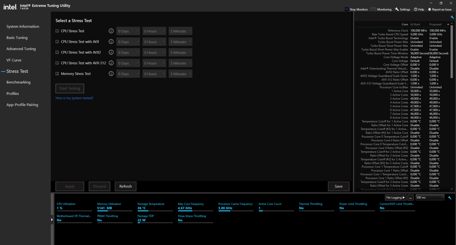Enable CPU Stress Test with AVX2 checkbox
This screenshot has width=456, height=245.
coord(57,52)
